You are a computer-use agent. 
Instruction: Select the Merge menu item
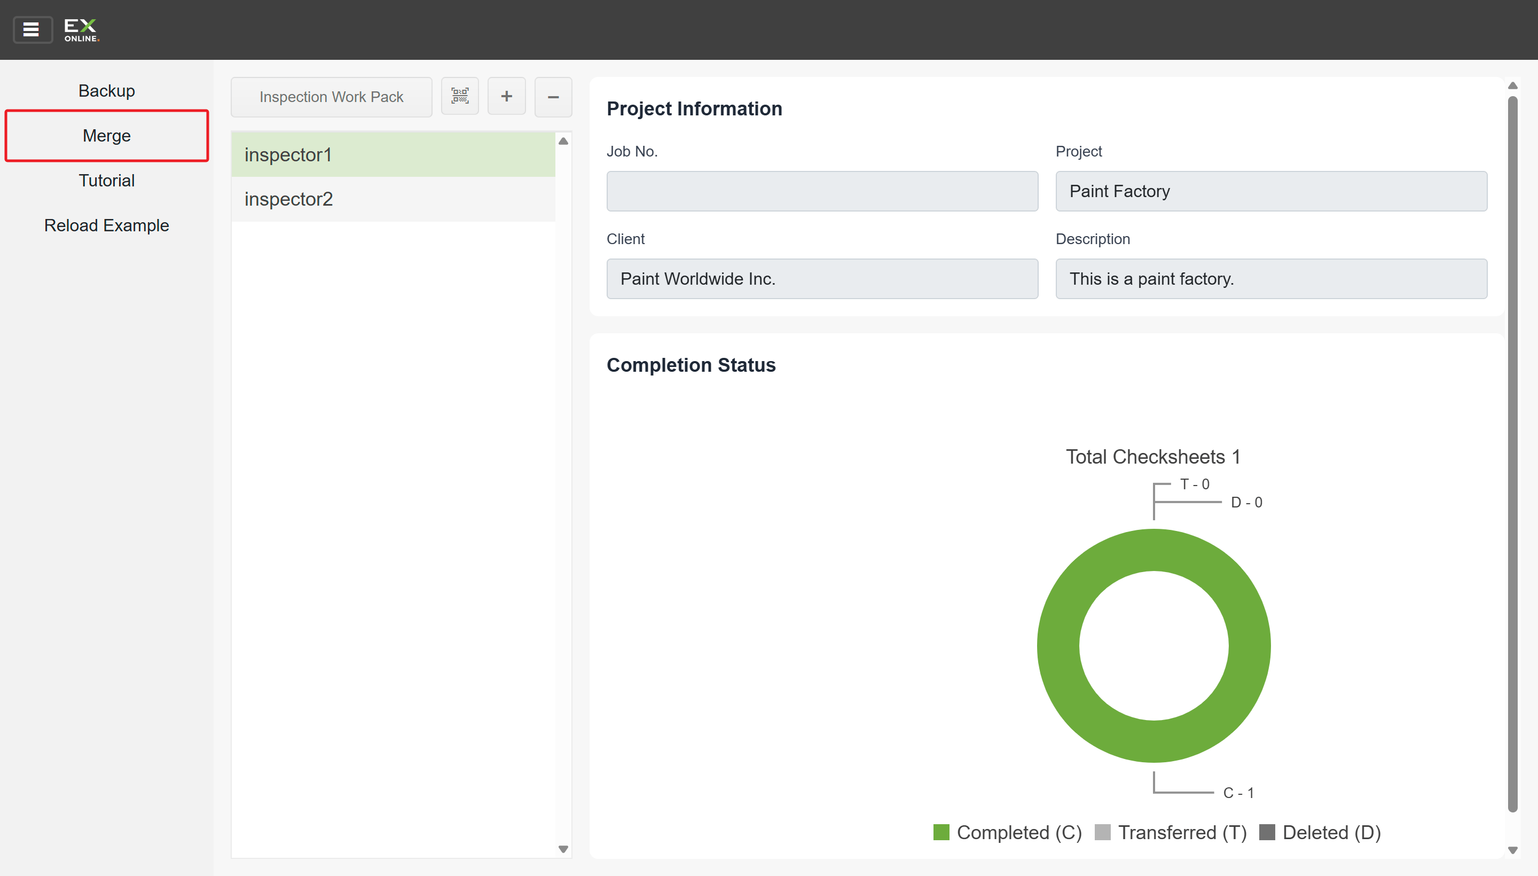pos(106,135)
